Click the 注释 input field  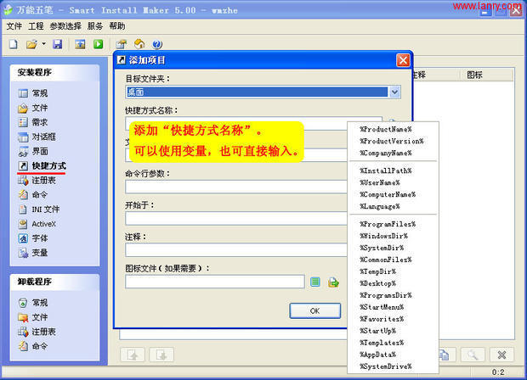(236, 250)
